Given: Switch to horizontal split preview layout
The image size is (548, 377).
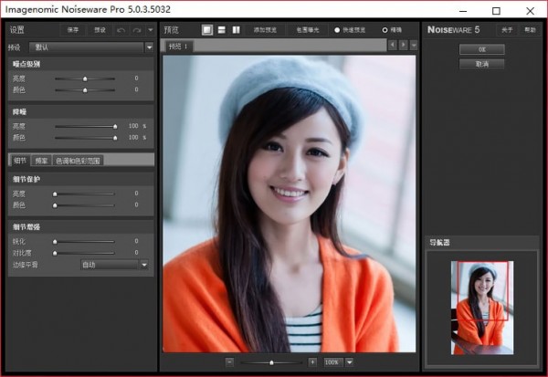Looking at the screenshot, I should [x=222, y=30].
